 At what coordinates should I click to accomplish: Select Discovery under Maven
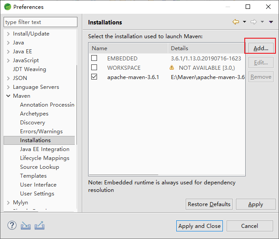pos(32,123)
